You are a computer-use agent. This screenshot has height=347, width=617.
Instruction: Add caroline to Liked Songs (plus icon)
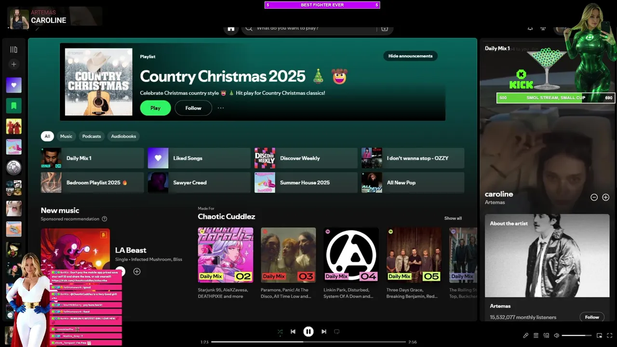(606, 197)
